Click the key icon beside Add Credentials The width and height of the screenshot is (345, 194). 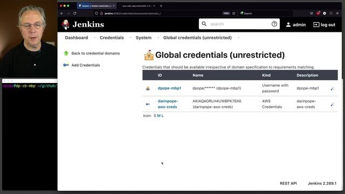(66, 65)
